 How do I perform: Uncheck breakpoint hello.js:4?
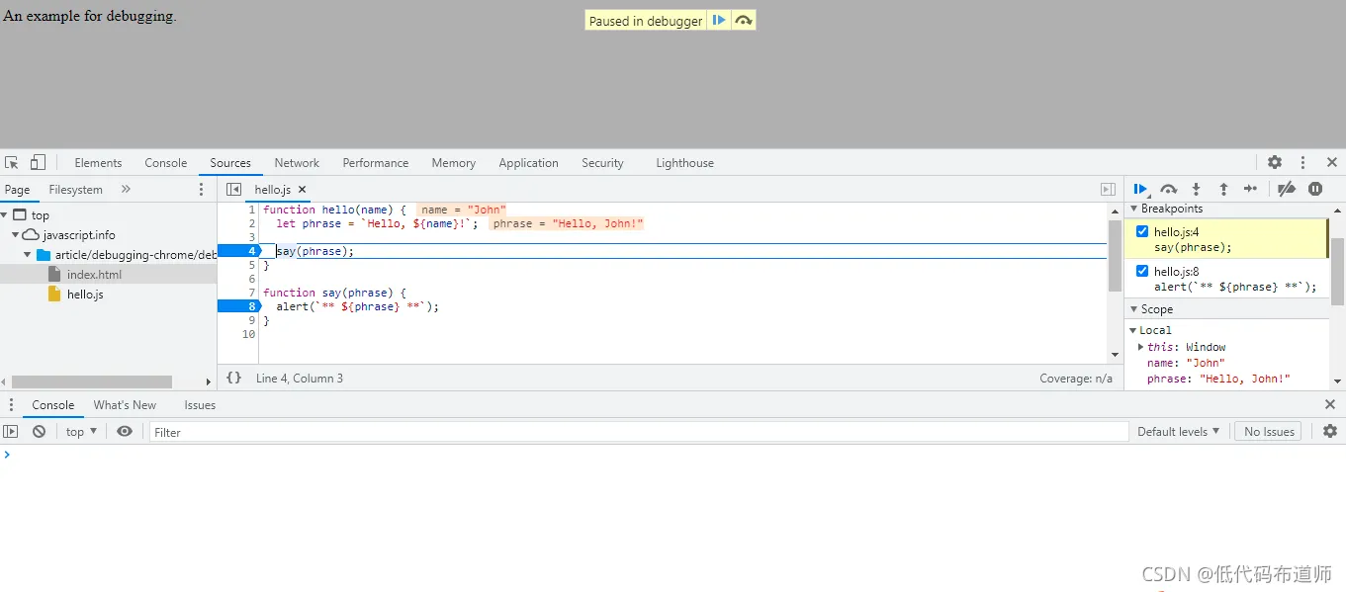tap(1142, 231)
